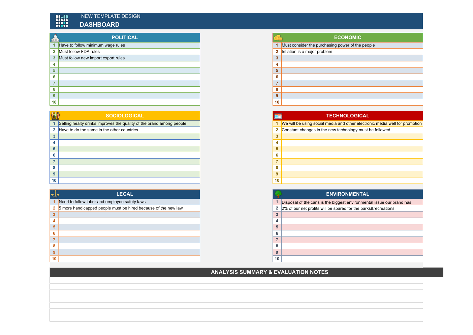Click the NEW TEMPLATE DESIGN text

[x=111, y=16]
